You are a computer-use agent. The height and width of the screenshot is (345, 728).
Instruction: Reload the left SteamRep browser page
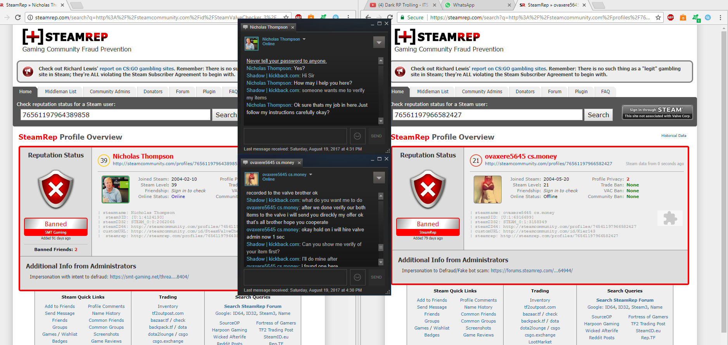(x=18, y=17)
